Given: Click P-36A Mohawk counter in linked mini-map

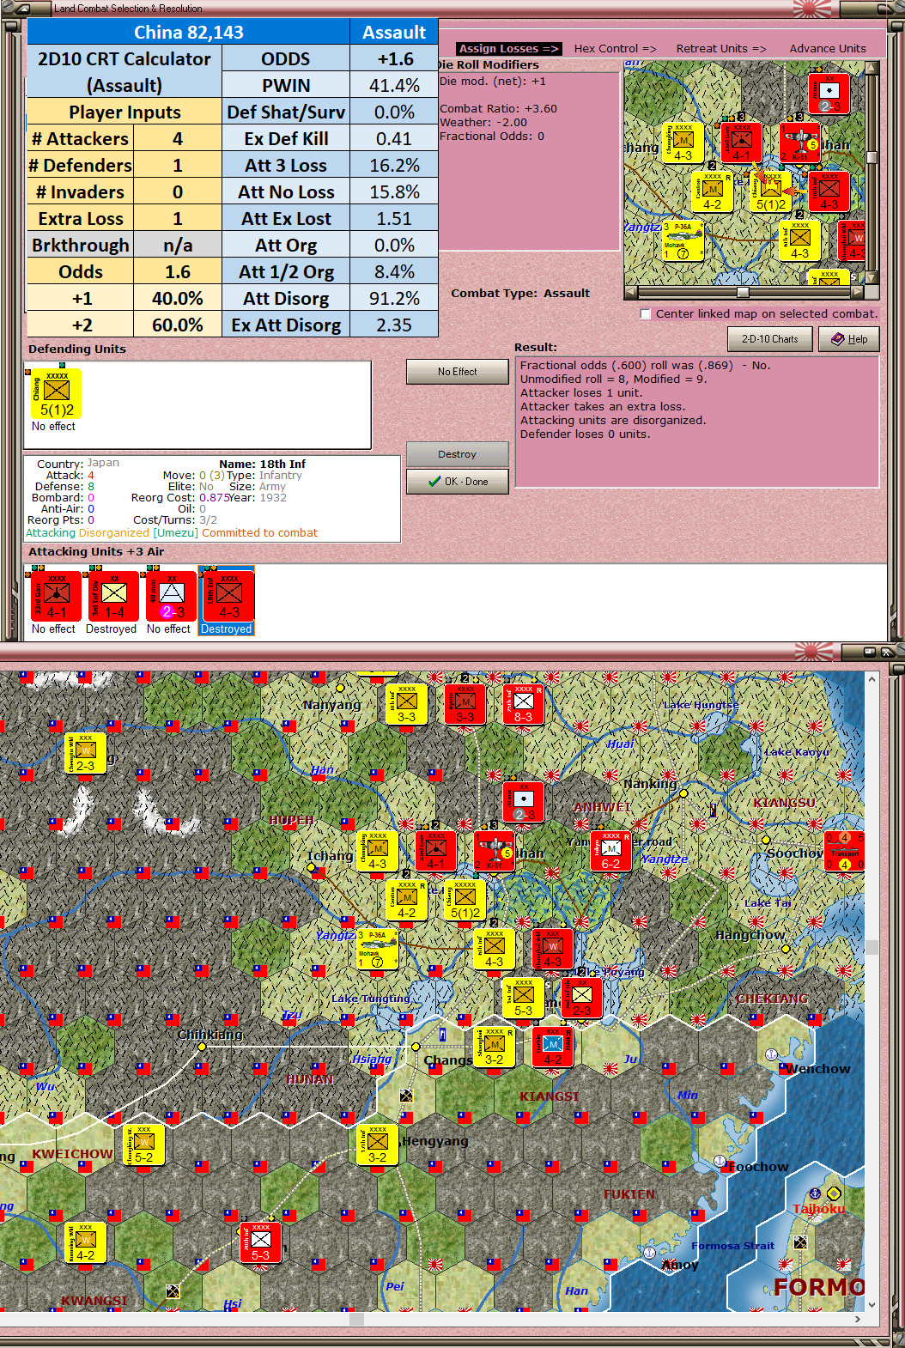Looking at the screenshot, I should click(x=683, y=241).
